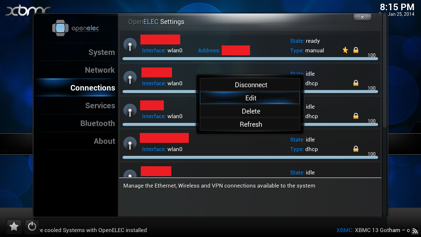Click the signal strength bar of the fourth connection

click(250, 157)
